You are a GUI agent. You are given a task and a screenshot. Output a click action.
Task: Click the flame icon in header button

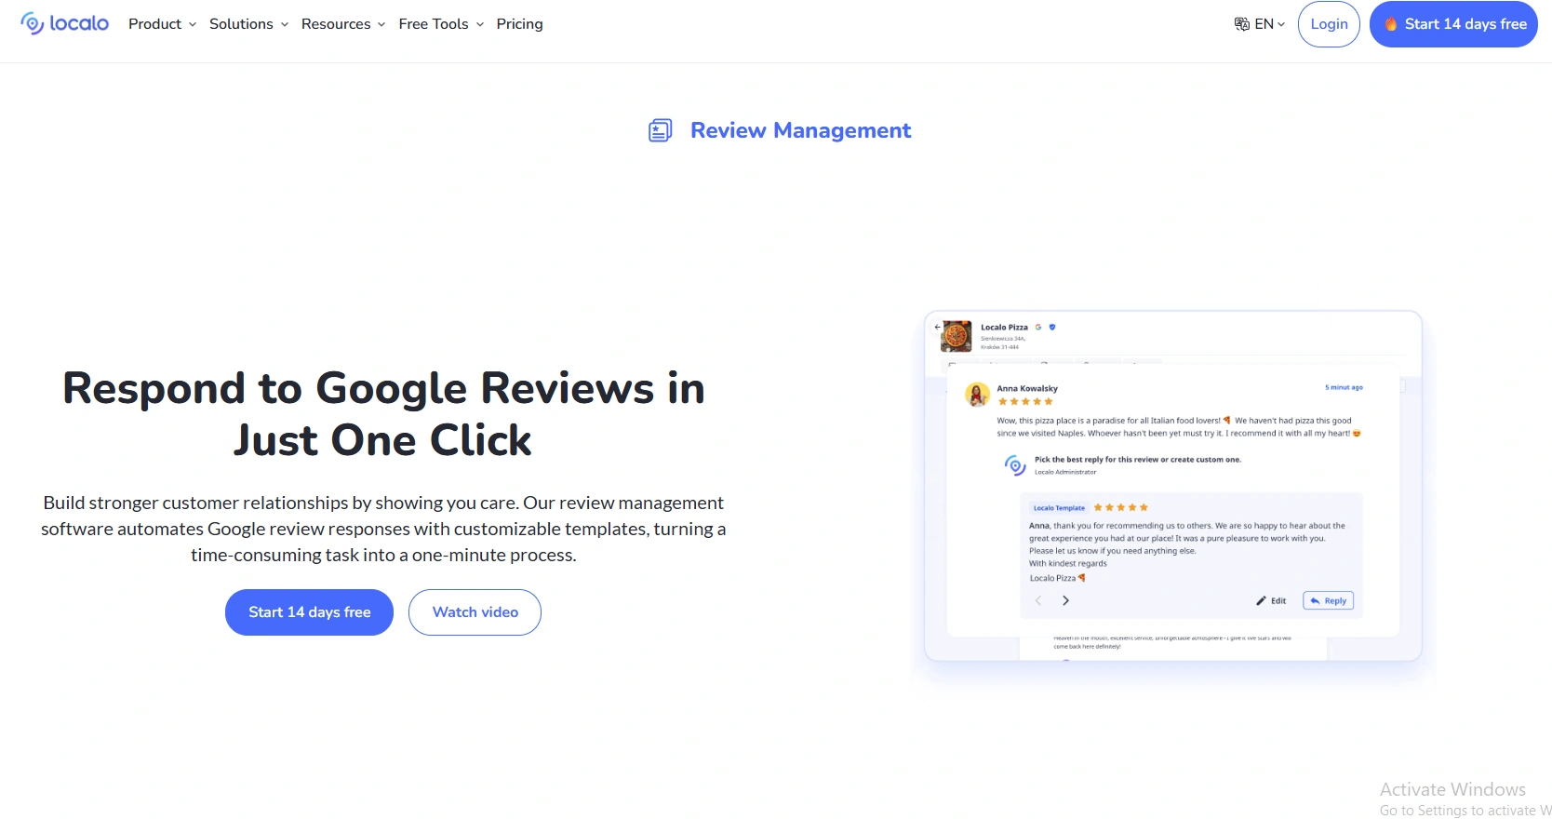[x=1390, y=24]
